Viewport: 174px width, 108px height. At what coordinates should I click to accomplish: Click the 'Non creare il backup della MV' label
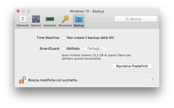(90, 38)
